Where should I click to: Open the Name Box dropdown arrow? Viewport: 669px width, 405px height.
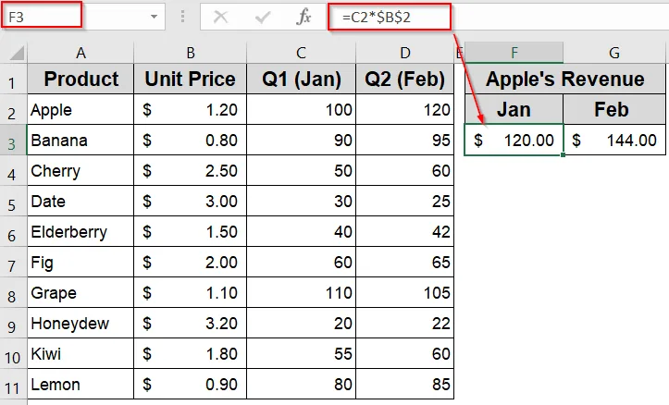(154, 17)
